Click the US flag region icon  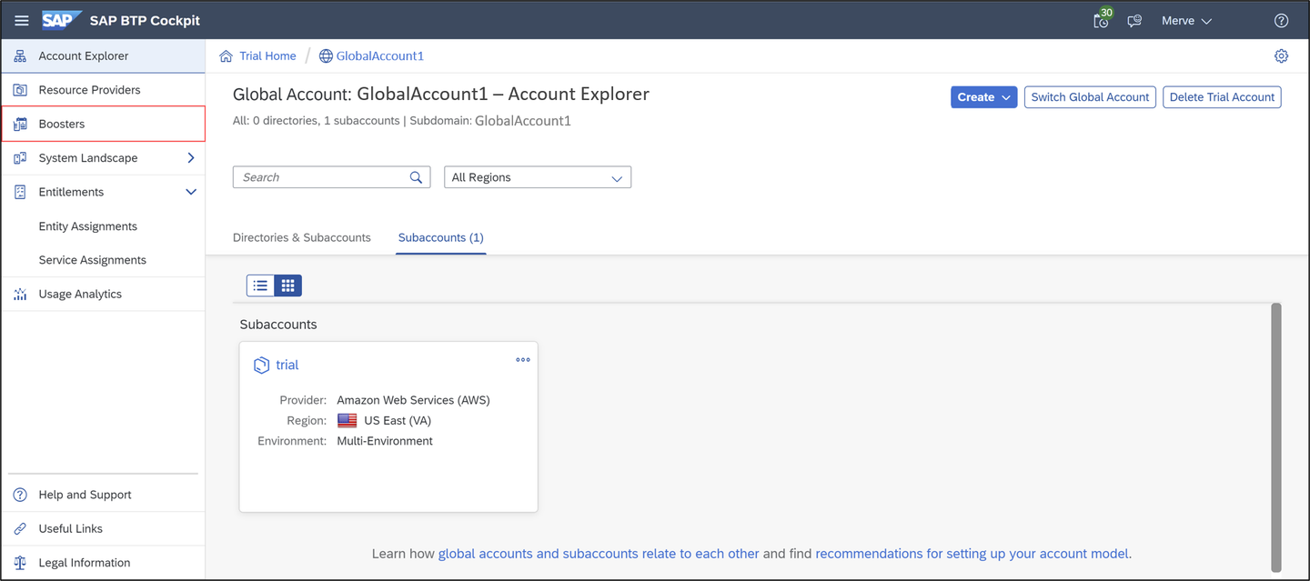[348, 421]
